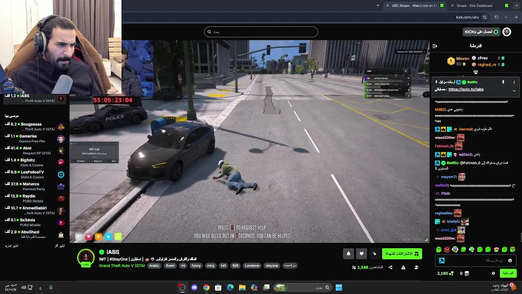
Task: Open Gameriss channel in sidebar
Action: (x=35, y=138)
